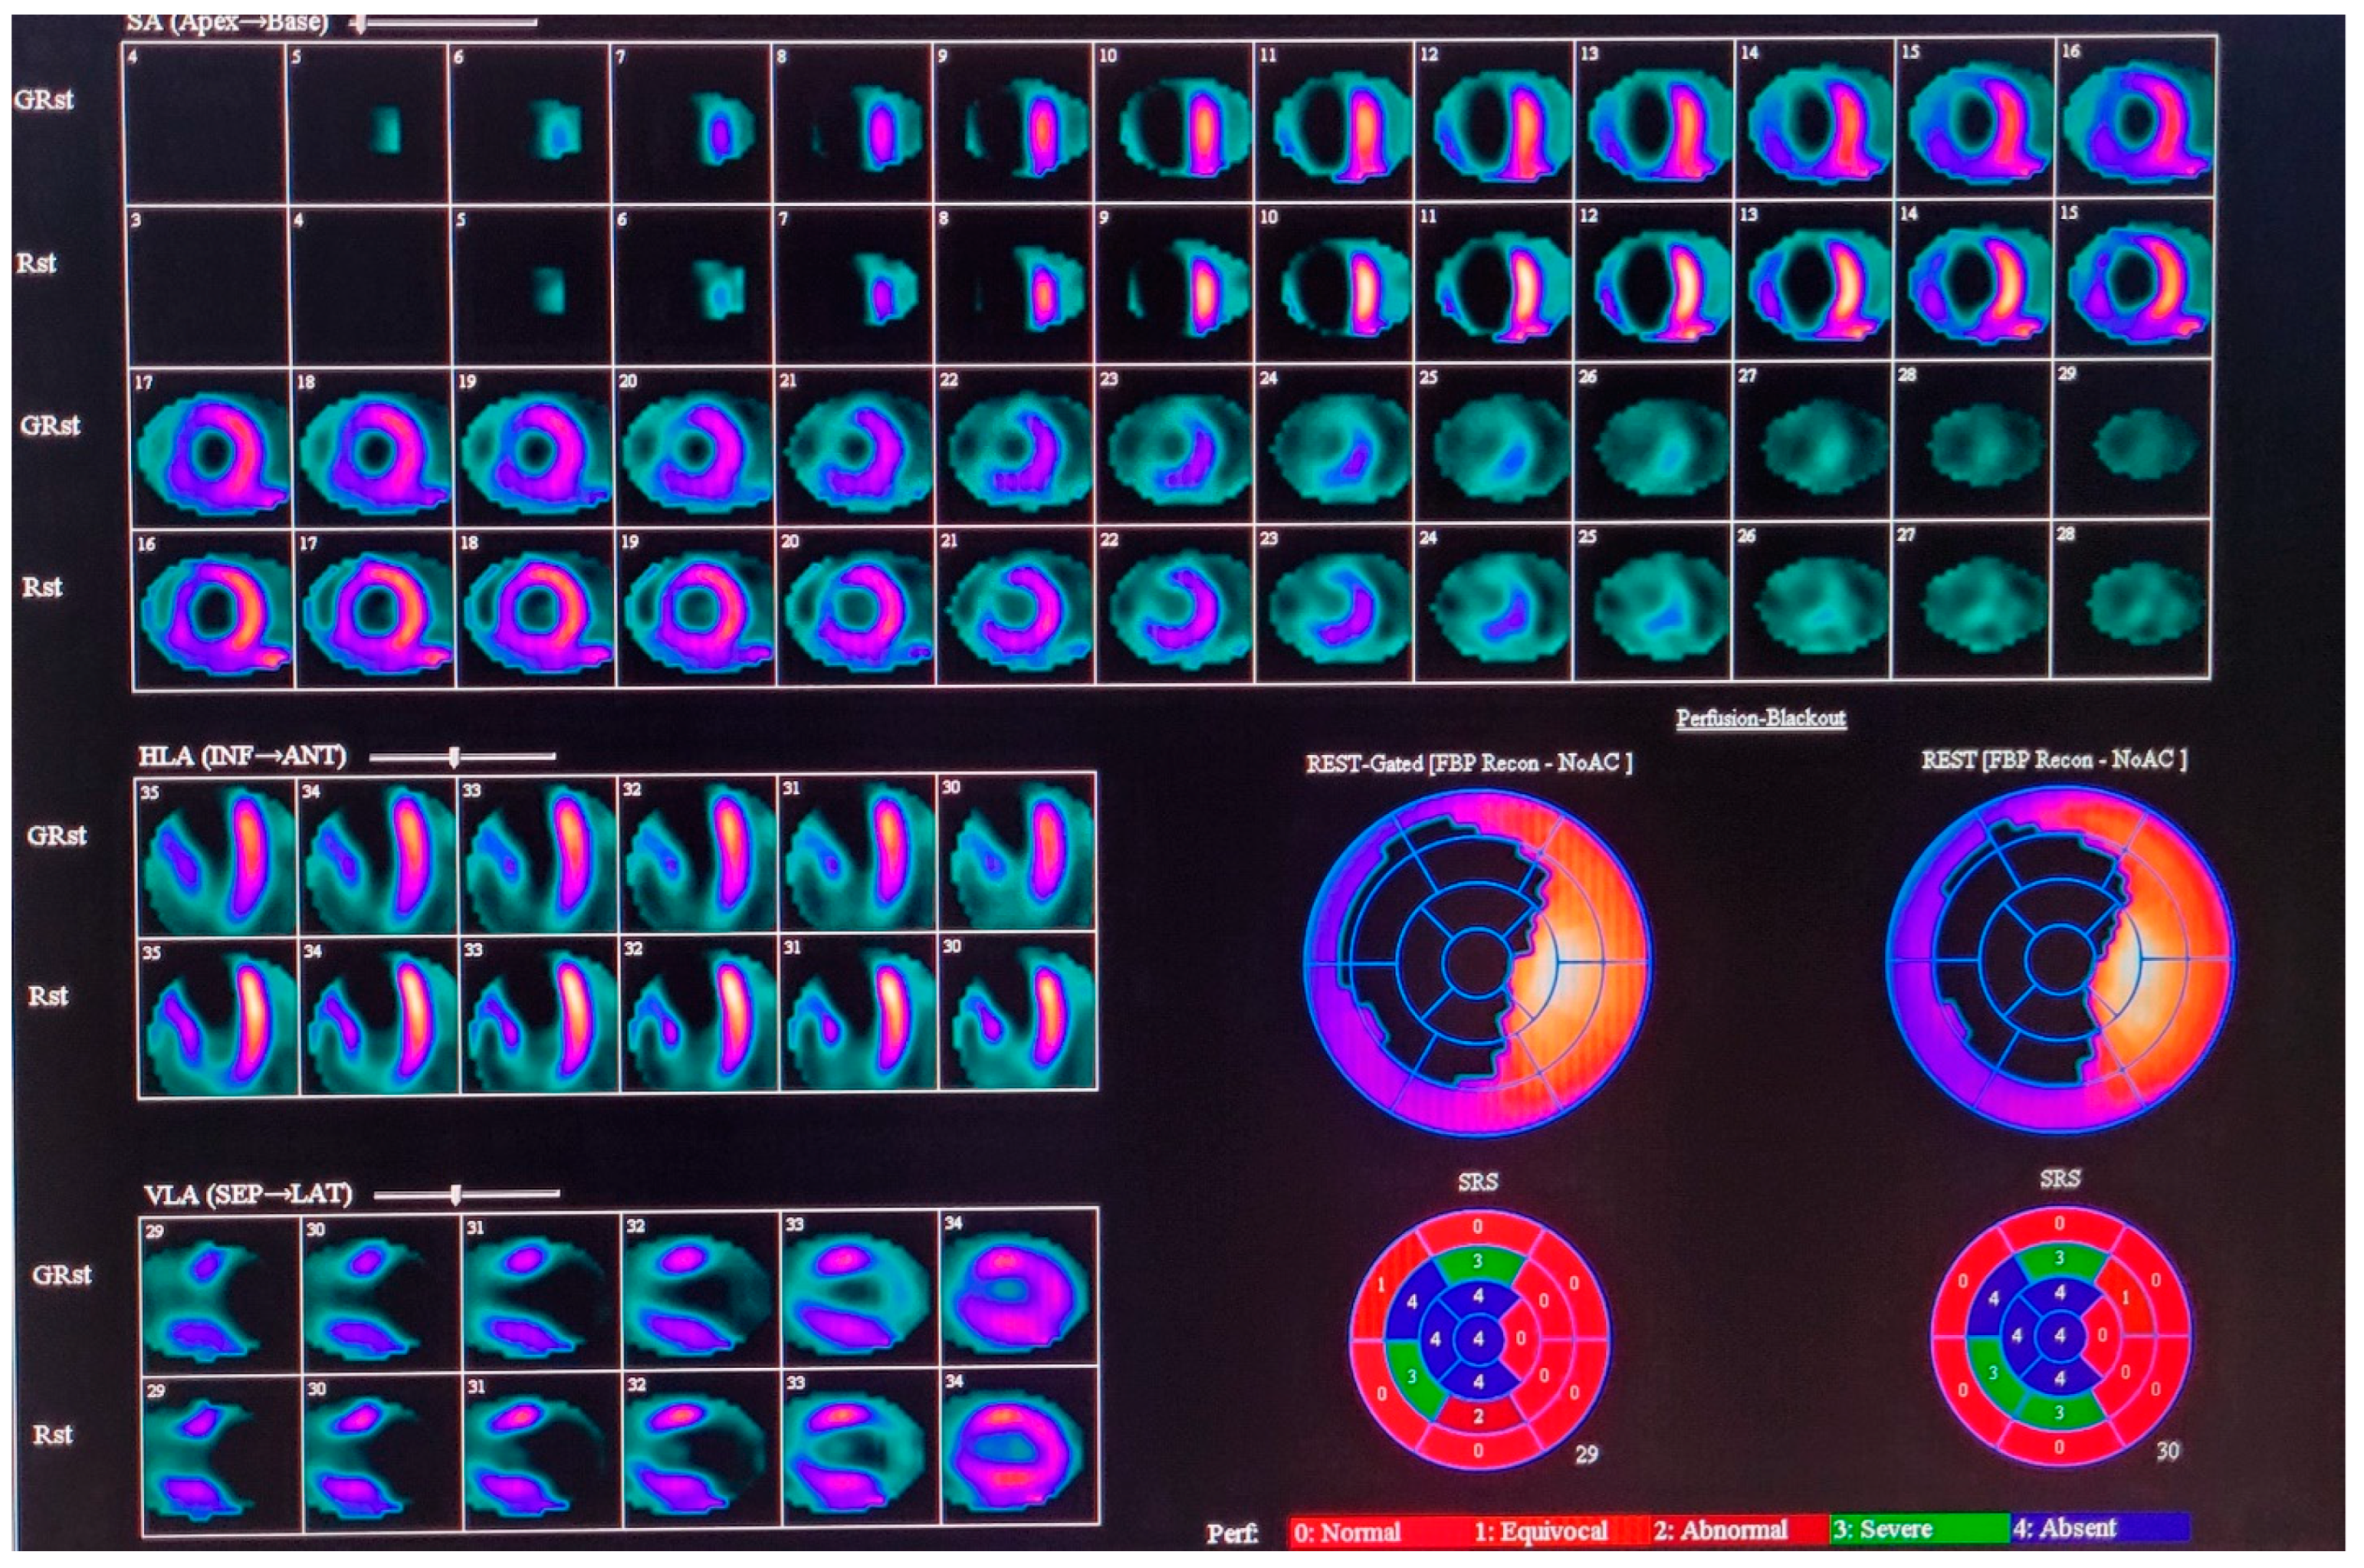Viewport: 2364px width, 1568px height.
Task: Select GRst VLA slice 34
Action: coord(1018,1288)
